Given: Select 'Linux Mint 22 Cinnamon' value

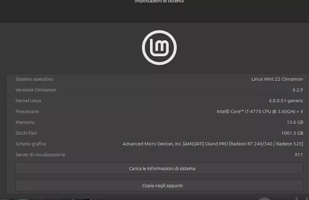Looking at the screenshot, I should (277, 79).
